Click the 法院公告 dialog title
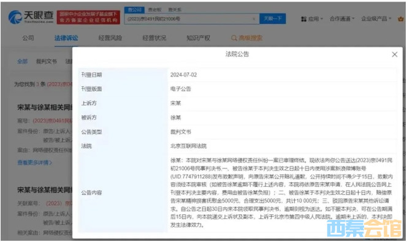This screenshot has height=242, width=407. click(x=237, y=54)
